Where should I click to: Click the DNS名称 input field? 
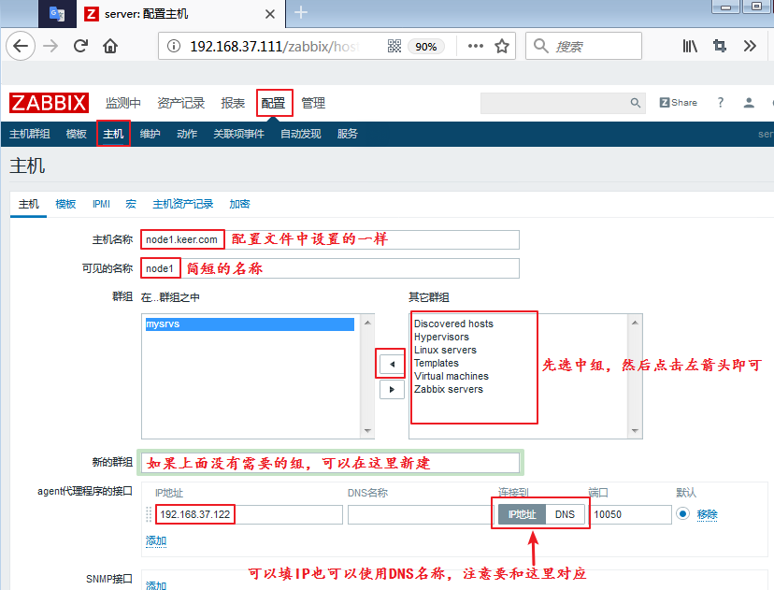421,514
